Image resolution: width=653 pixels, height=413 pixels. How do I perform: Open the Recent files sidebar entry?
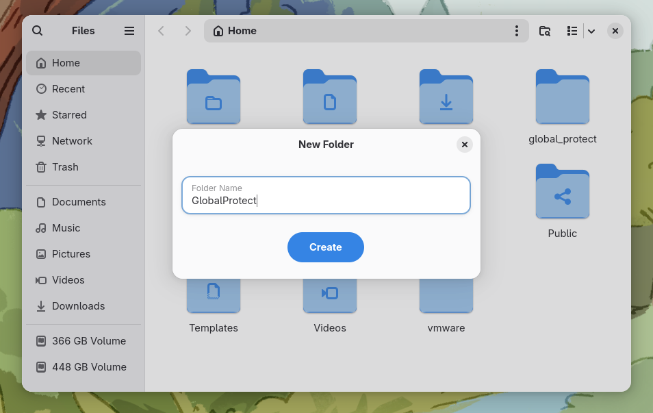click(68, 88)
